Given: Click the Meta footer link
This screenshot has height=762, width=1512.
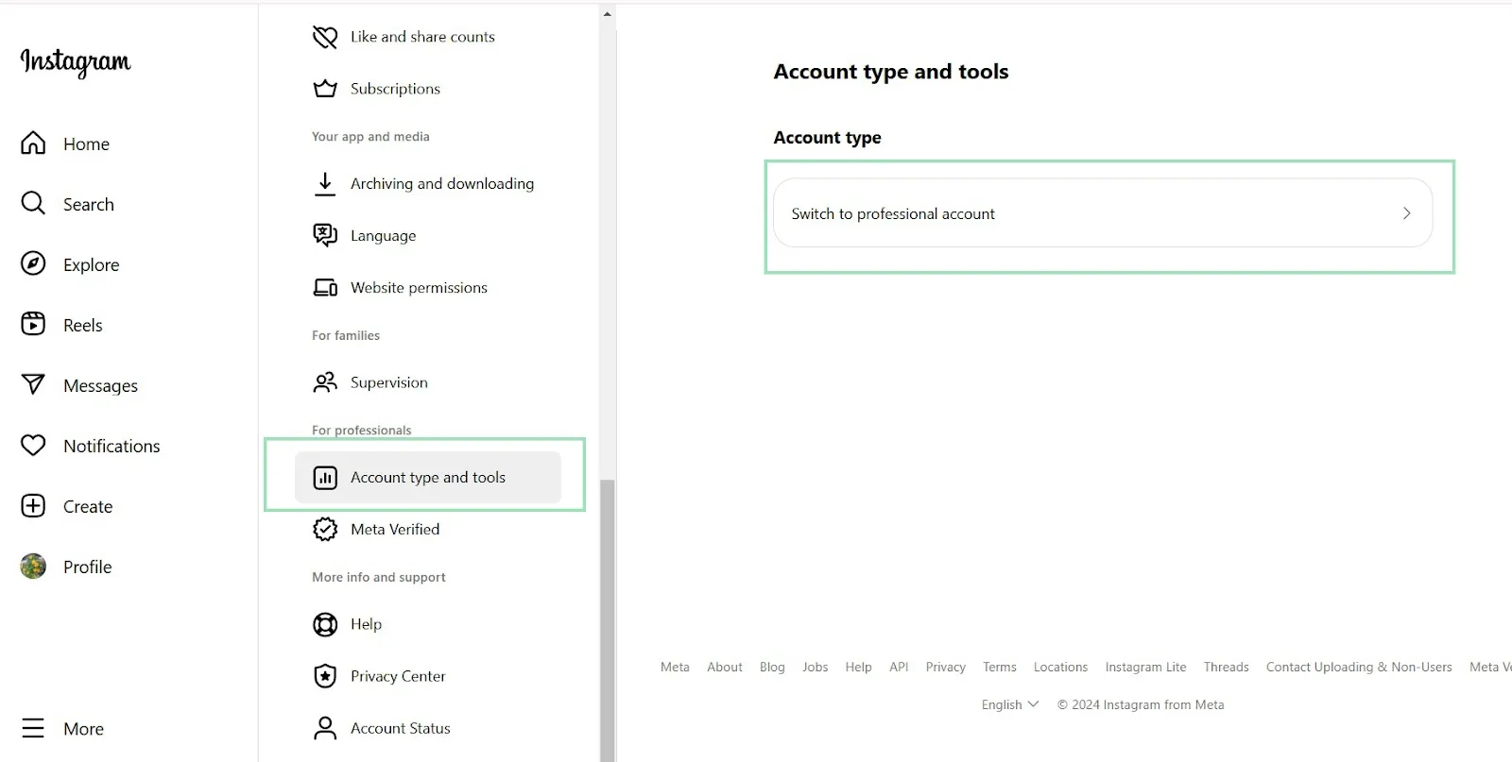Looking at the screenshot, I should pyautogui.click(x=675, y=667).
